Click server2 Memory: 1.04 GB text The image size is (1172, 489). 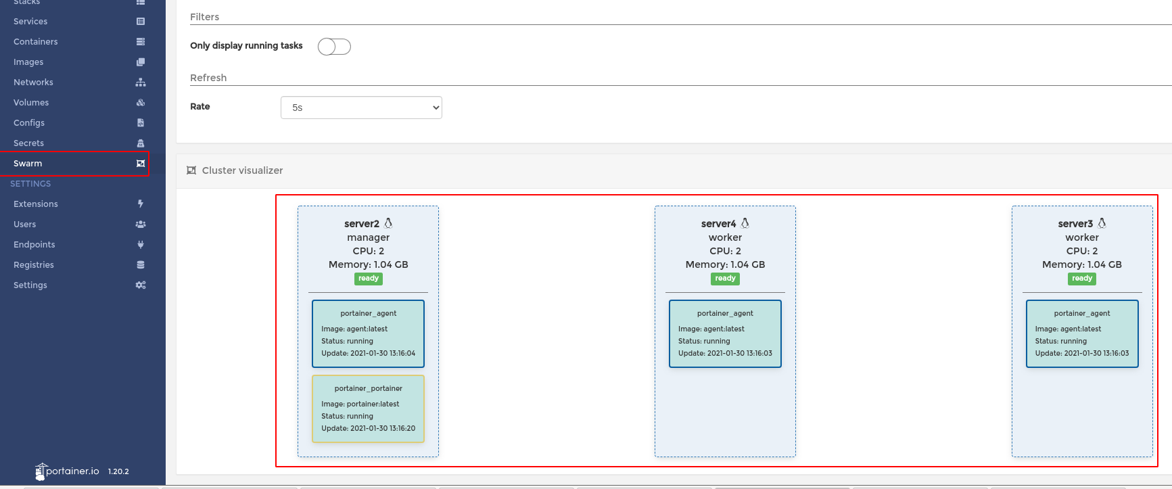point(369,264)
